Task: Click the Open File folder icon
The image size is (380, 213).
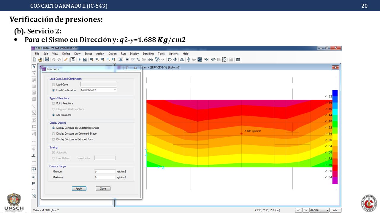Action: 40,59
